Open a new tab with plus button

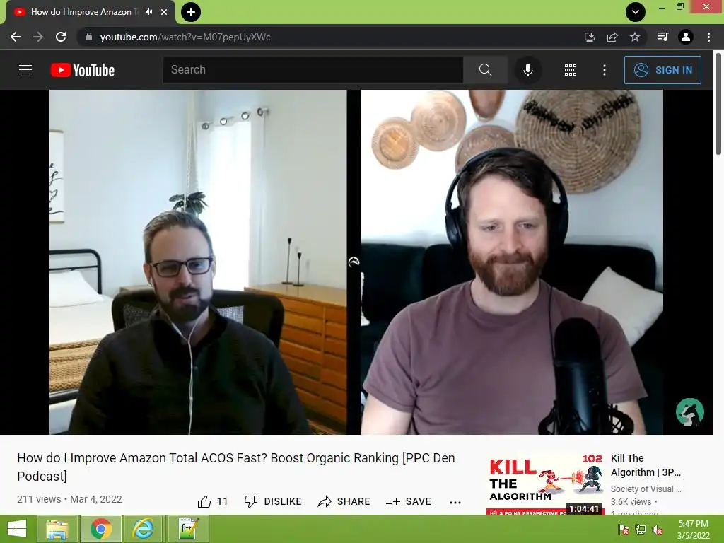[x=191, y=12]
